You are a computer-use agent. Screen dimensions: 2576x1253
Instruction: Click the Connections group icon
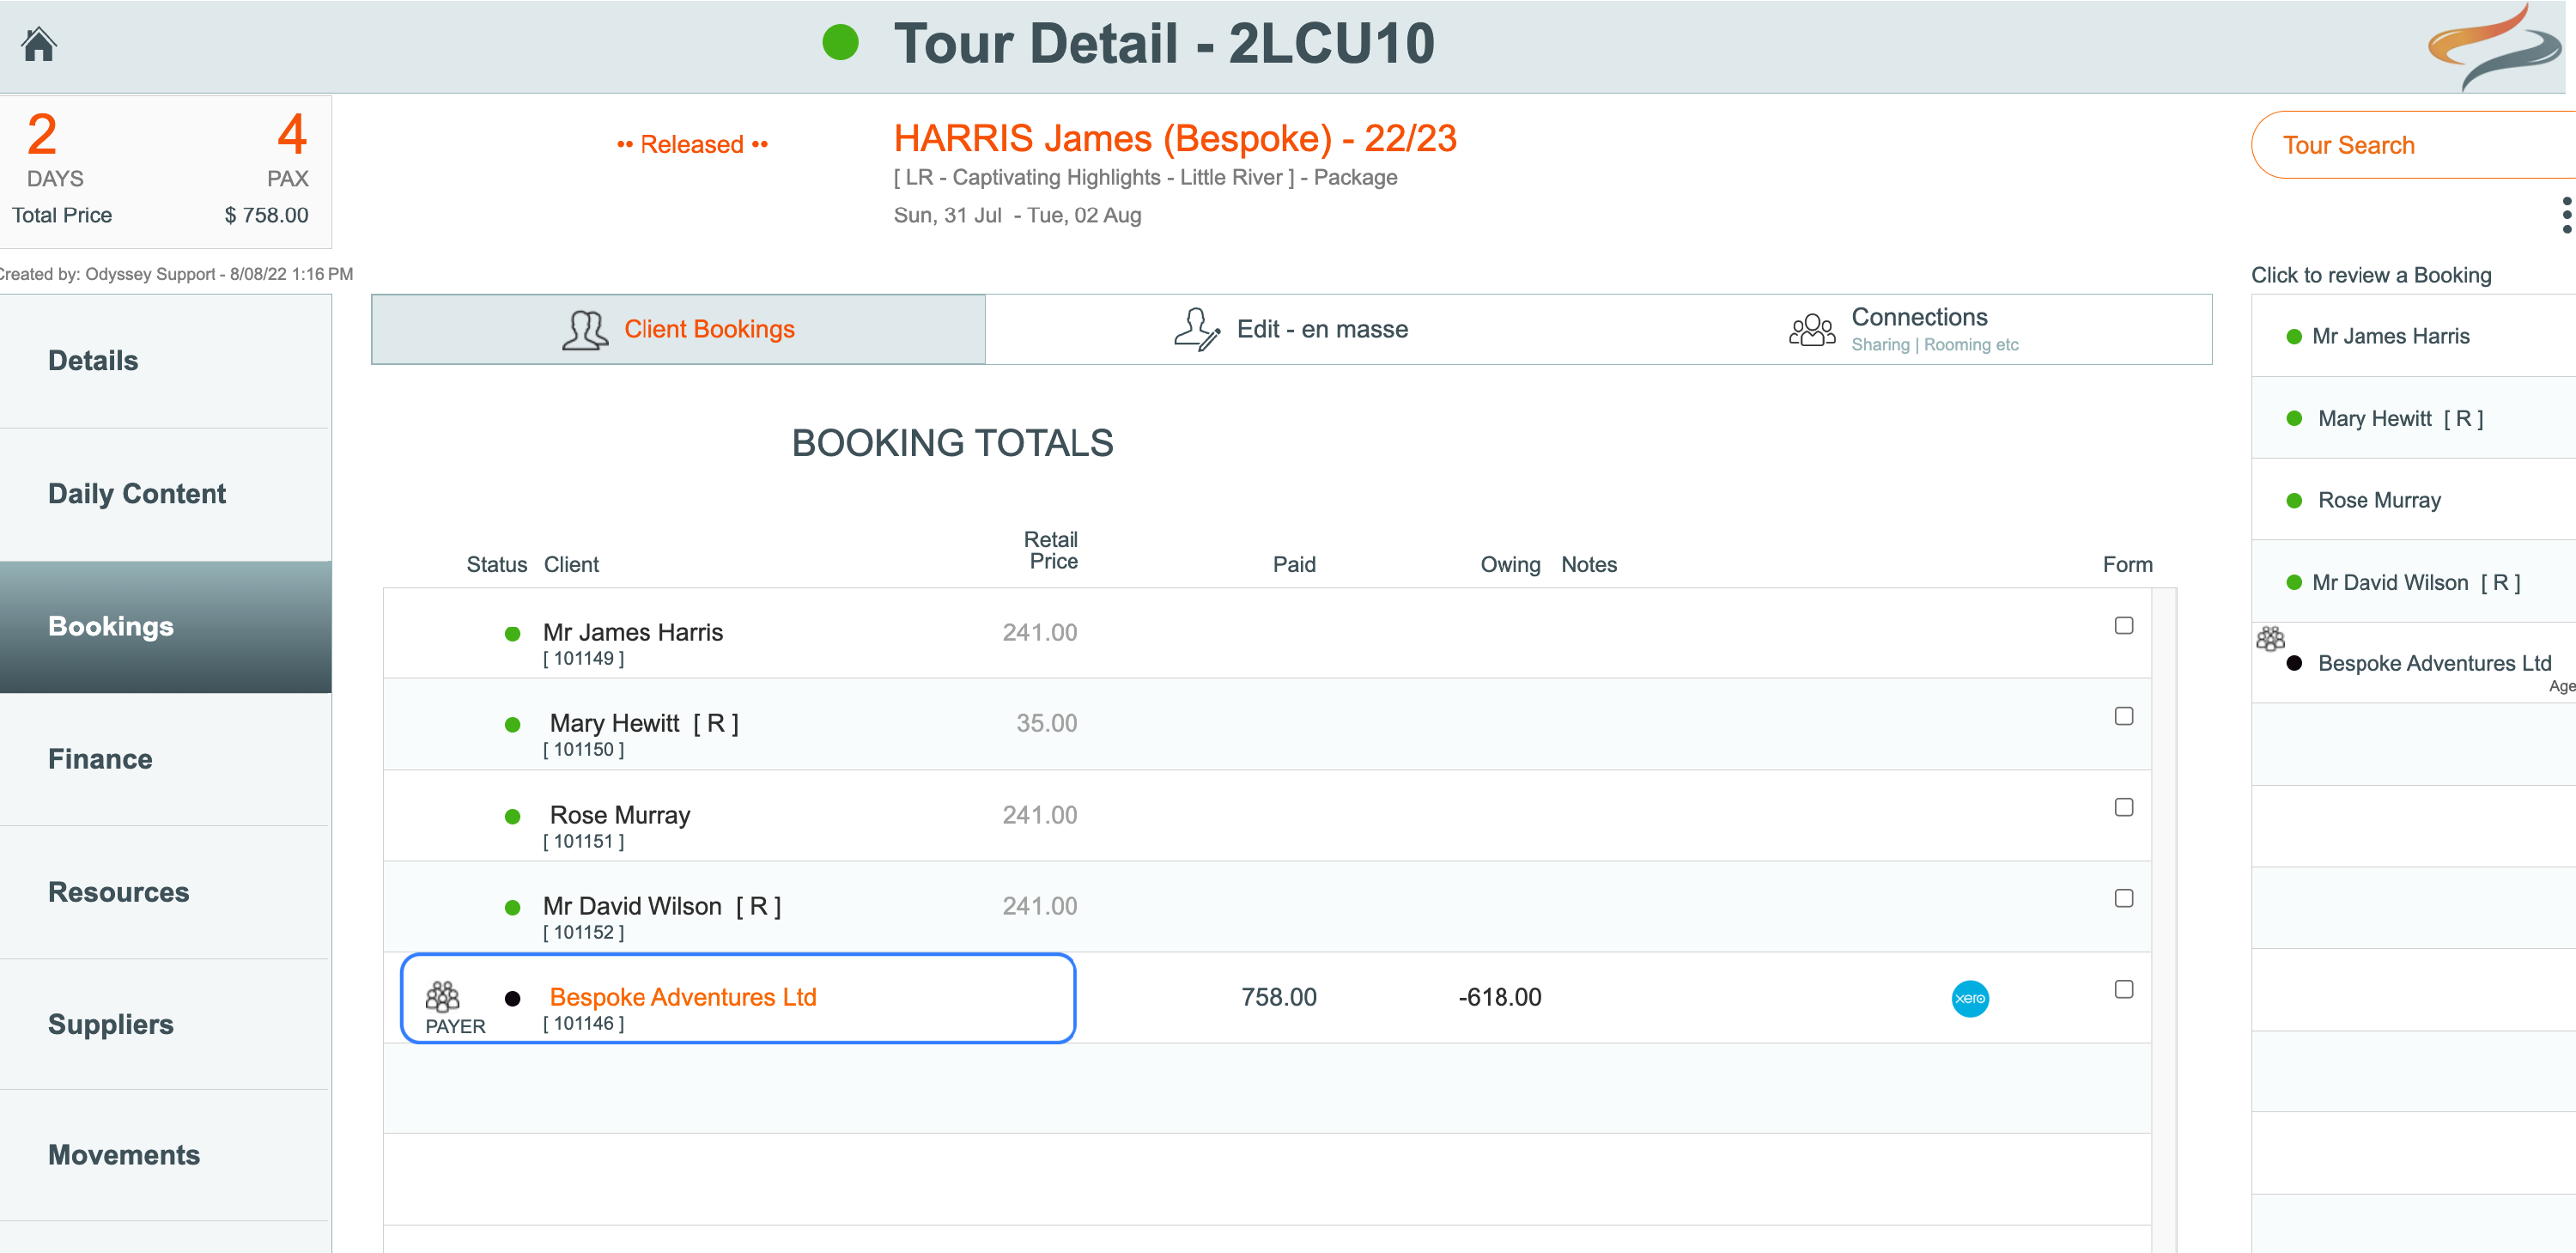pos(1811,330)
